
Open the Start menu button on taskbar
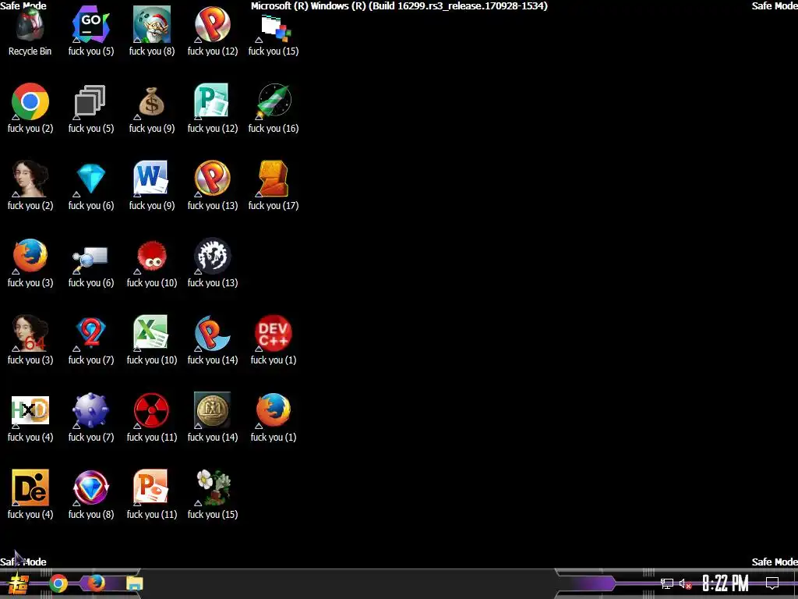point(19,583)
